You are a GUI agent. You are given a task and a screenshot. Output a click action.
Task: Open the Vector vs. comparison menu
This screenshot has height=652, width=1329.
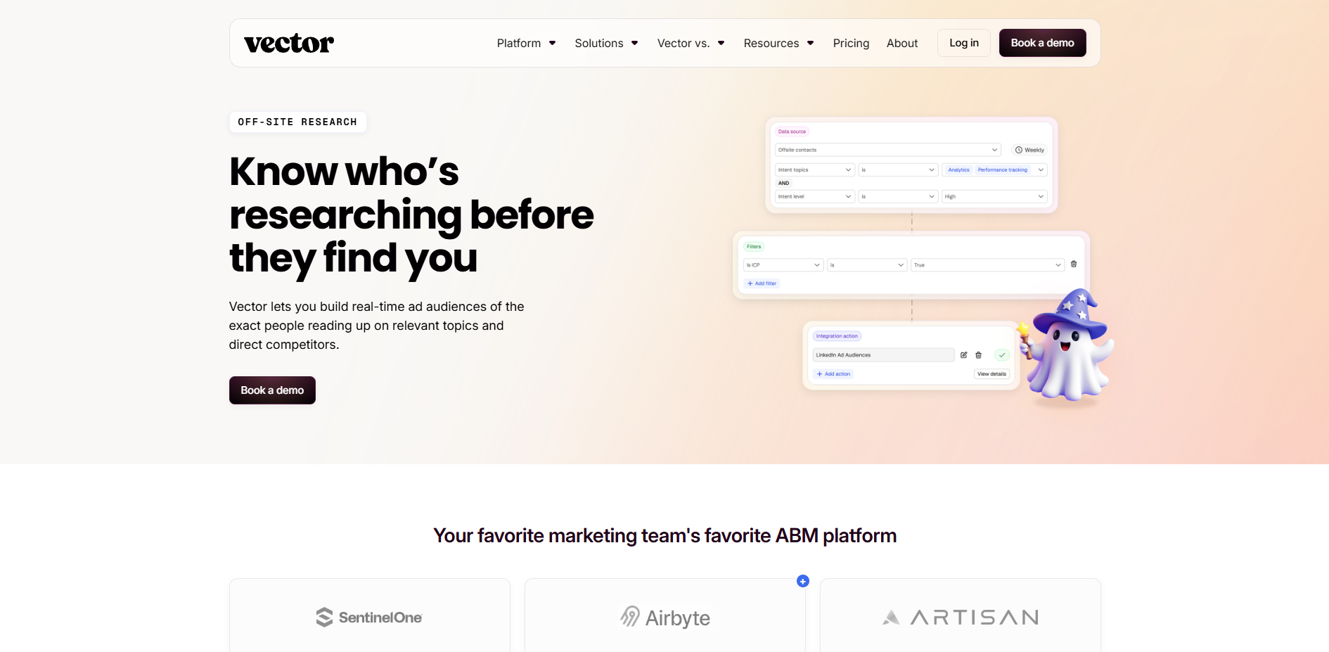[691, 44]
